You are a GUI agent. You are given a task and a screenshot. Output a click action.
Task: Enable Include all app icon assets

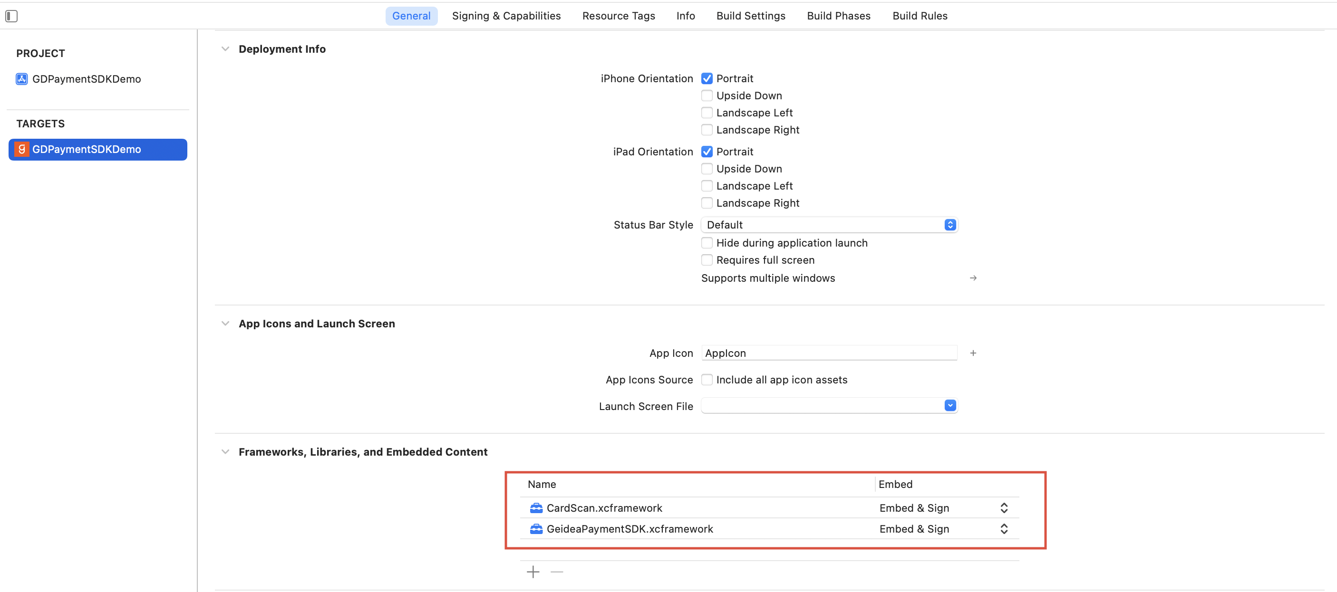click(x=707, y=380)
